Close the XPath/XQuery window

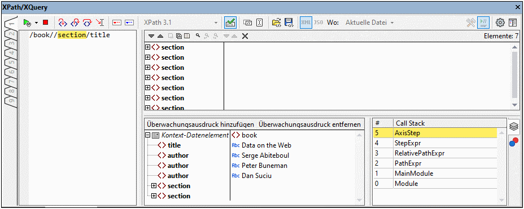click(x=518, y=7)
